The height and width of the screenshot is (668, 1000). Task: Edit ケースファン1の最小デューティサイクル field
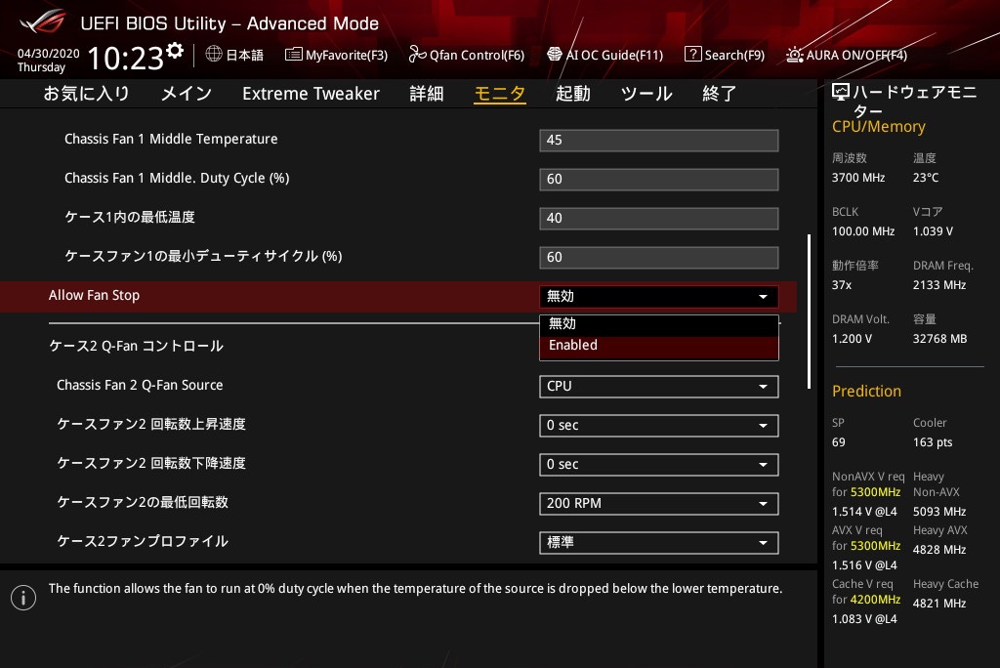coord(659,257)
